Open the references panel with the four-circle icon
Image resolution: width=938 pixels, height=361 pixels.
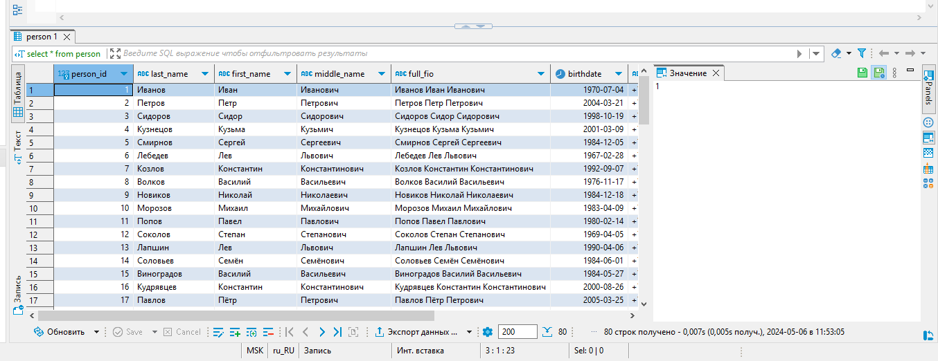tap(929, 183)
